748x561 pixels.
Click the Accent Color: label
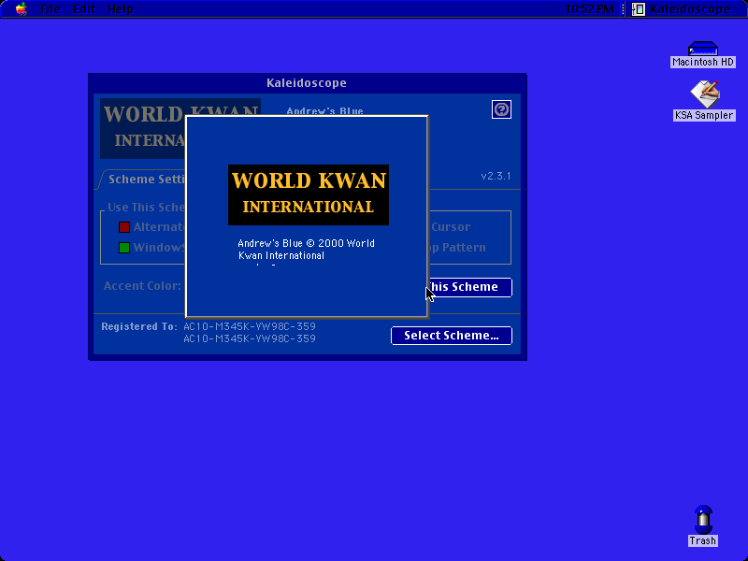coord(142,286)
